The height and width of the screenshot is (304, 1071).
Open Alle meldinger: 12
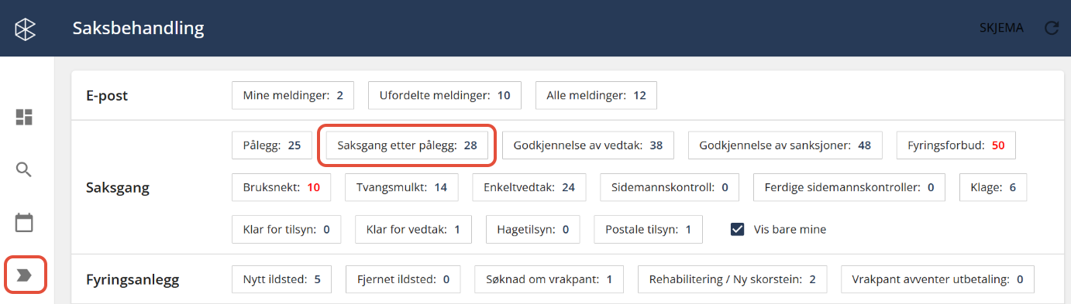point(596,95)
